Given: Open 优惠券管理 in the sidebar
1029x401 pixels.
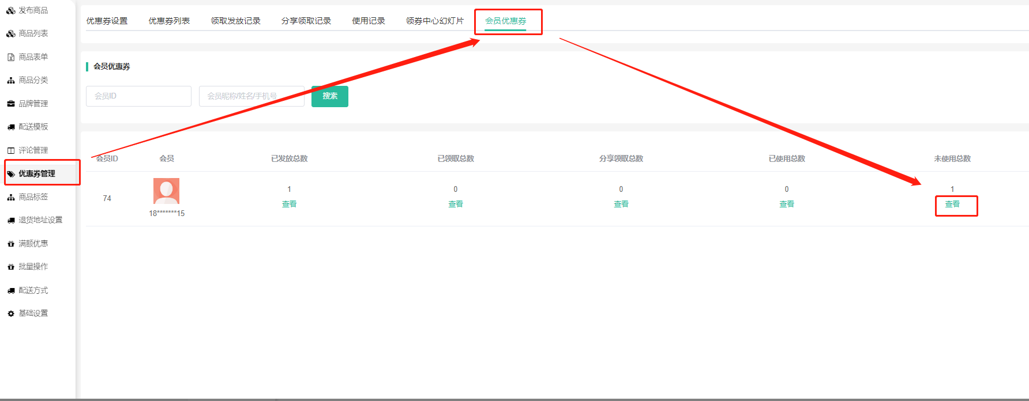Looking at the screenshot, I should coord(37,173).
